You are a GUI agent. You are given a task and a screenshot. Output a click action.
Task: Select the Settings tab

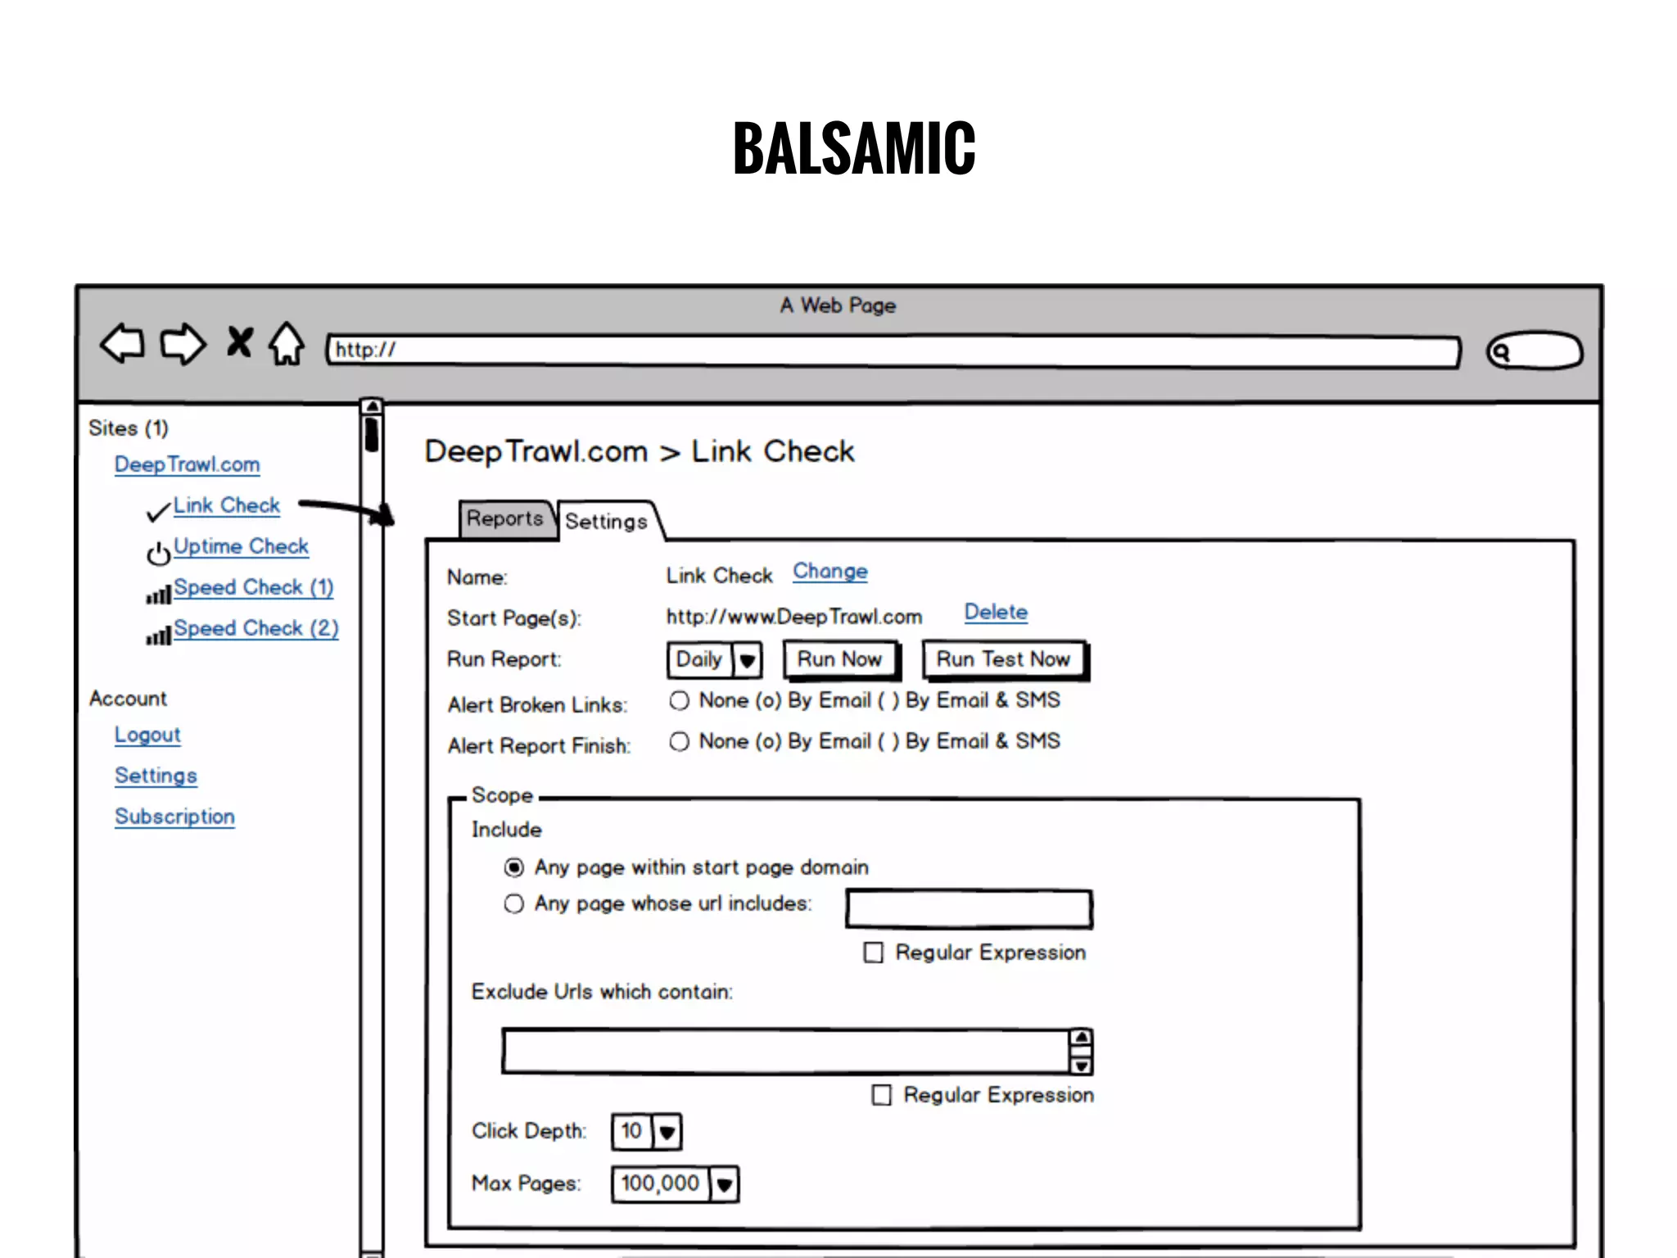[x=606, y=522]
